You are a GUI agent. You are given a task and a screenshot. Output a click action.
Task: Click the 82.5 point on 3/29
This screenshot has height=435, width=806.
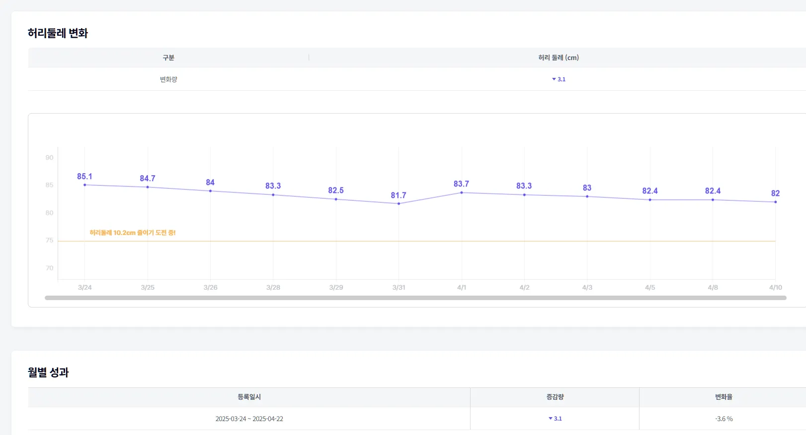[336, 199]
